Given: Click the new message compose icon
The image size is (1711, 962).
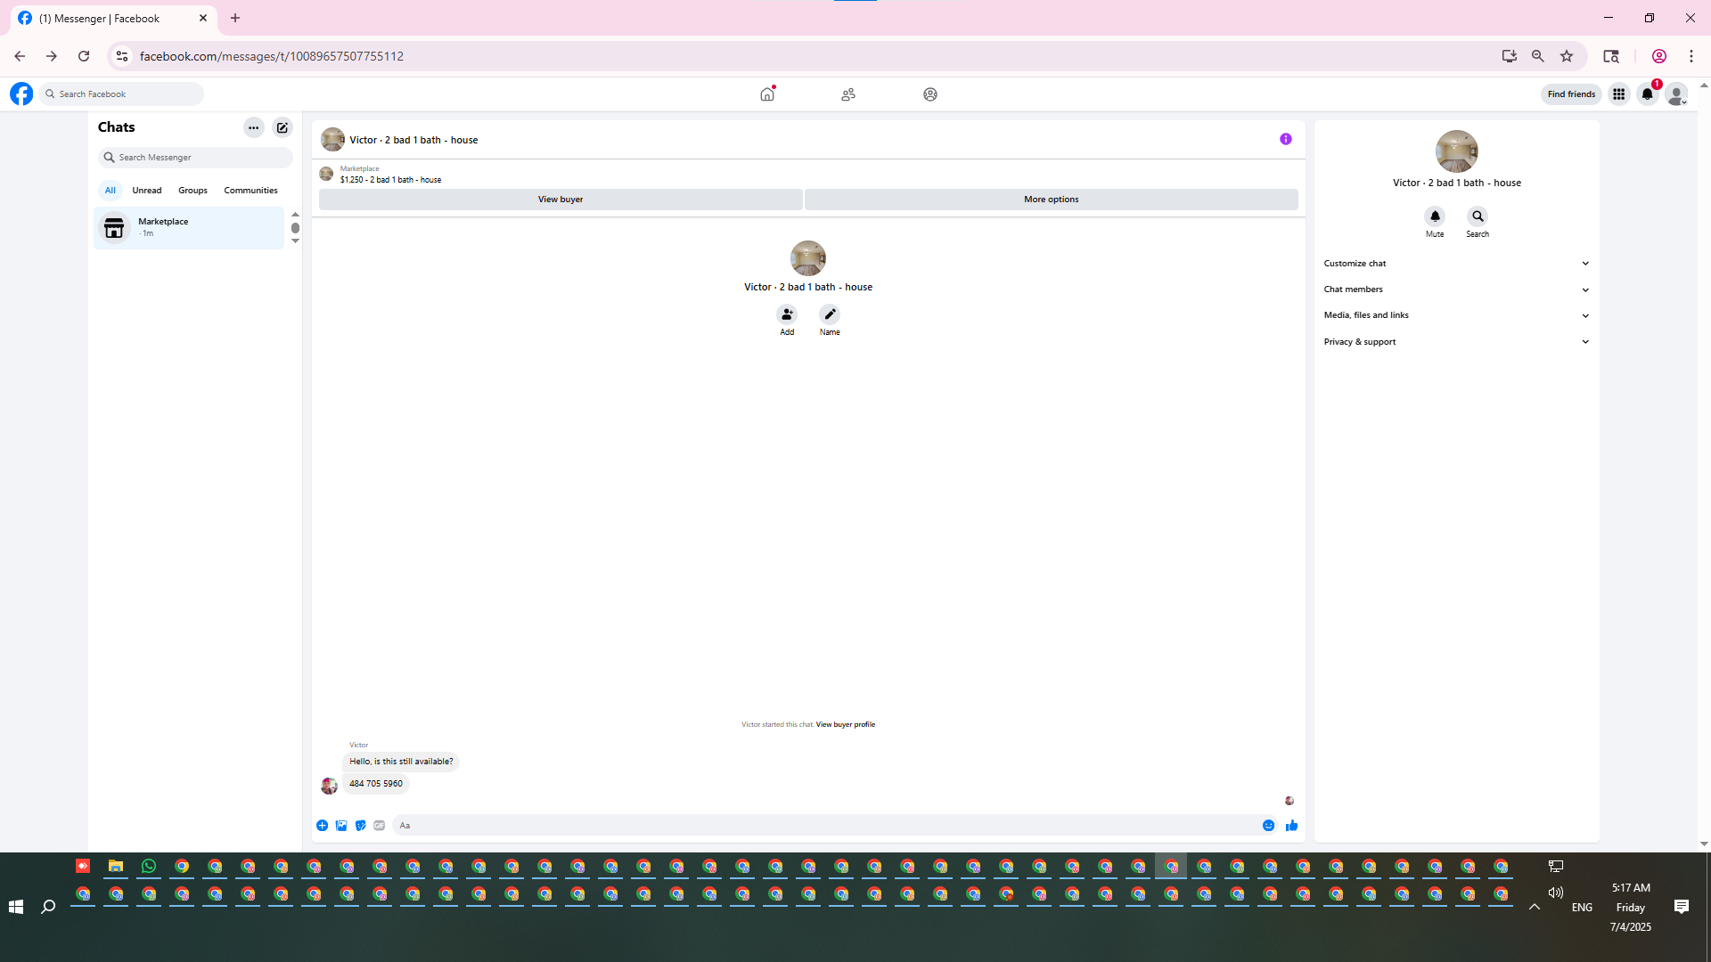Looking at the screenshot, I should coord(282,127).
